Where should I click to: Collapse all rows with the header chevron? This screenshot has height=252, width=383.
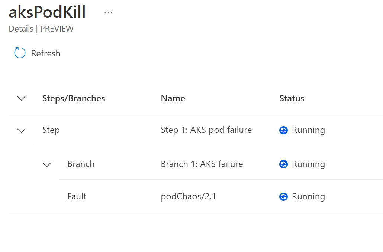tap(22, 98)
